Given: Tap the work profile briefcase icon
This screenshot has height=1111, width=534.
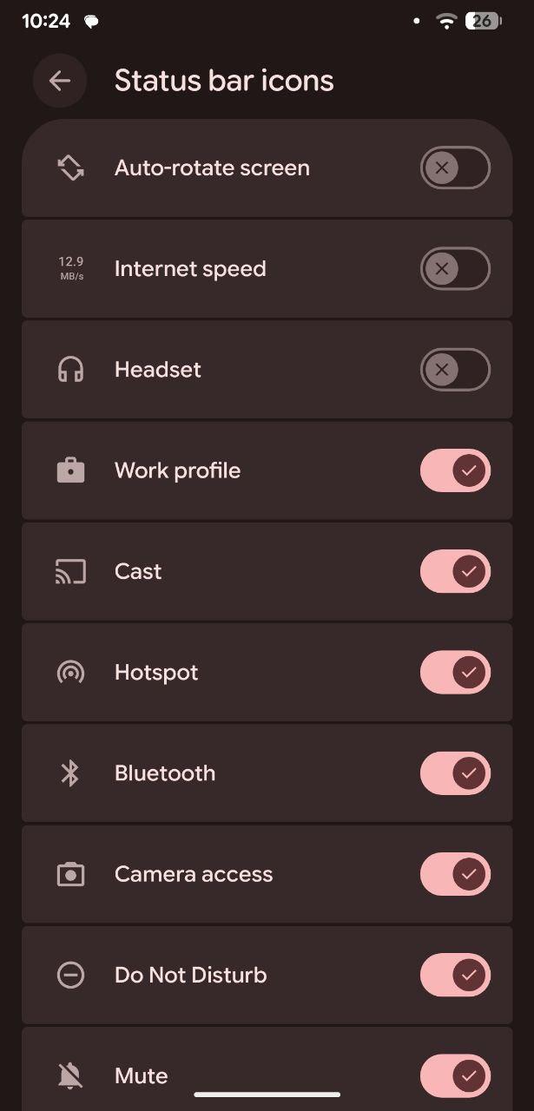Looking at the screenshot, I should (x=70, y=470).
